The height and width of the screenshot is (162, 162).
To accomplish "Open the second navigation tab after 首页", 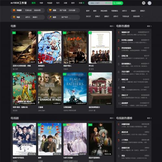I will click(x=50, y=3).
